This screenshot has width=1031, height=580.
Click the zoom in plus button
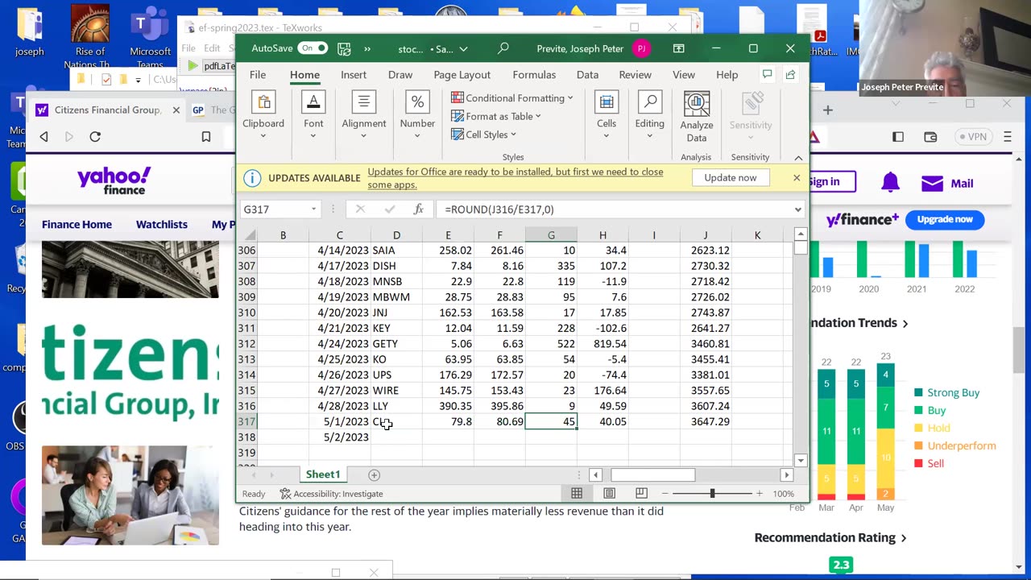point(759,494)
